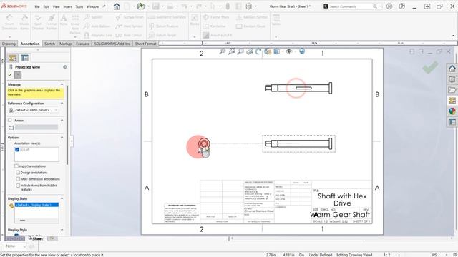
Task: Open Custom Properties in task pane
Action: coord(452,122)
